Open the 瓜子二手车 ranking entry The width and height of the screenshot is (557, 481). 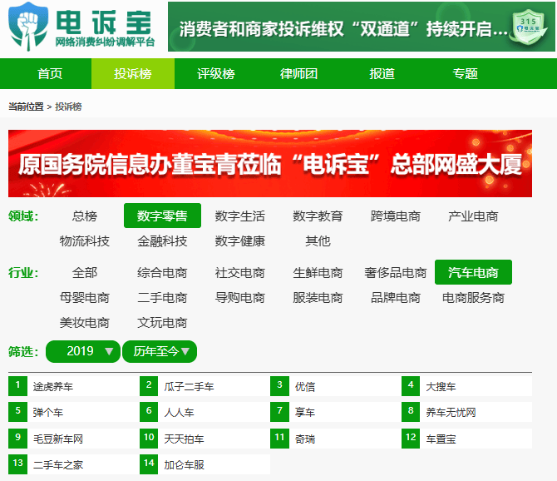click(x=189, y=387)
